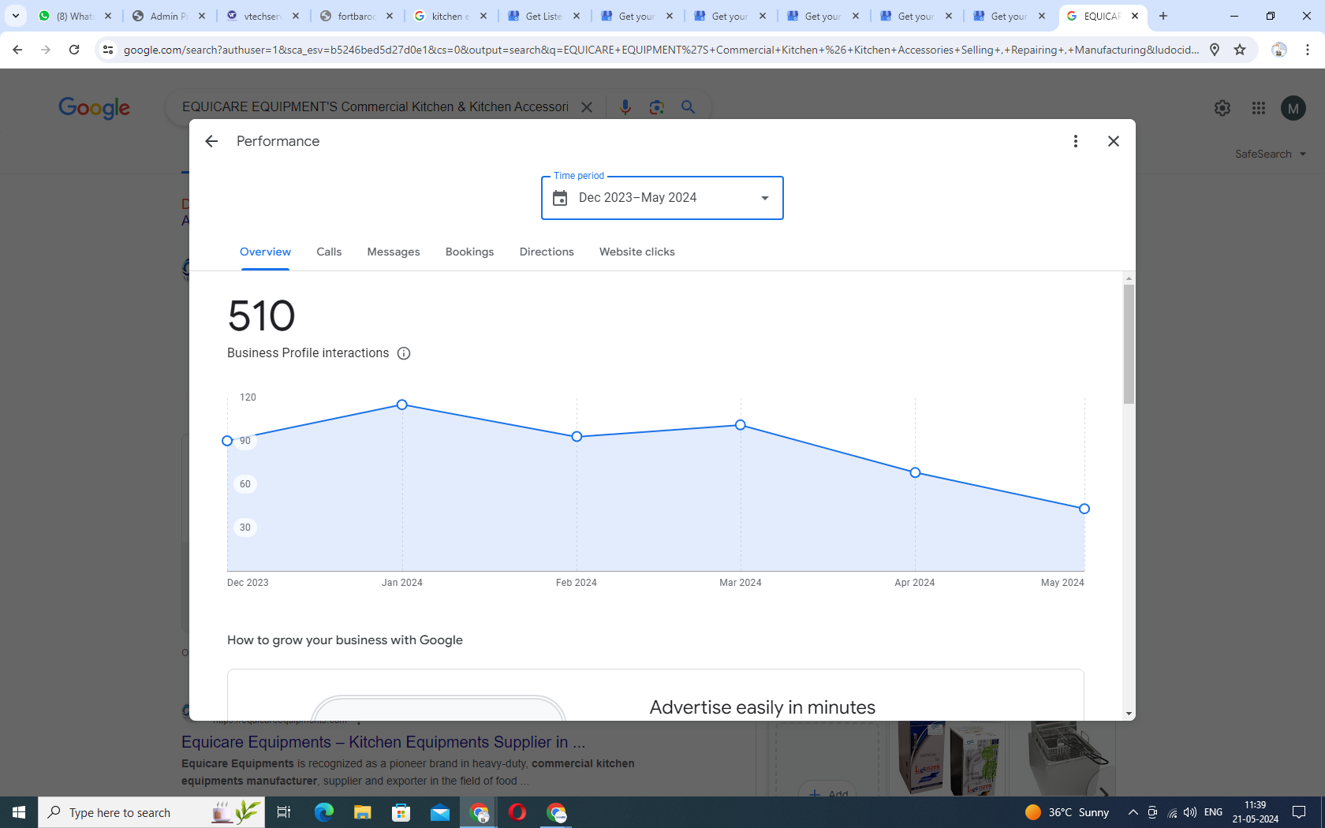Clear the Google search box
Screen dimensions: 1325x828
pyautogui.click(x=587, y=107)
